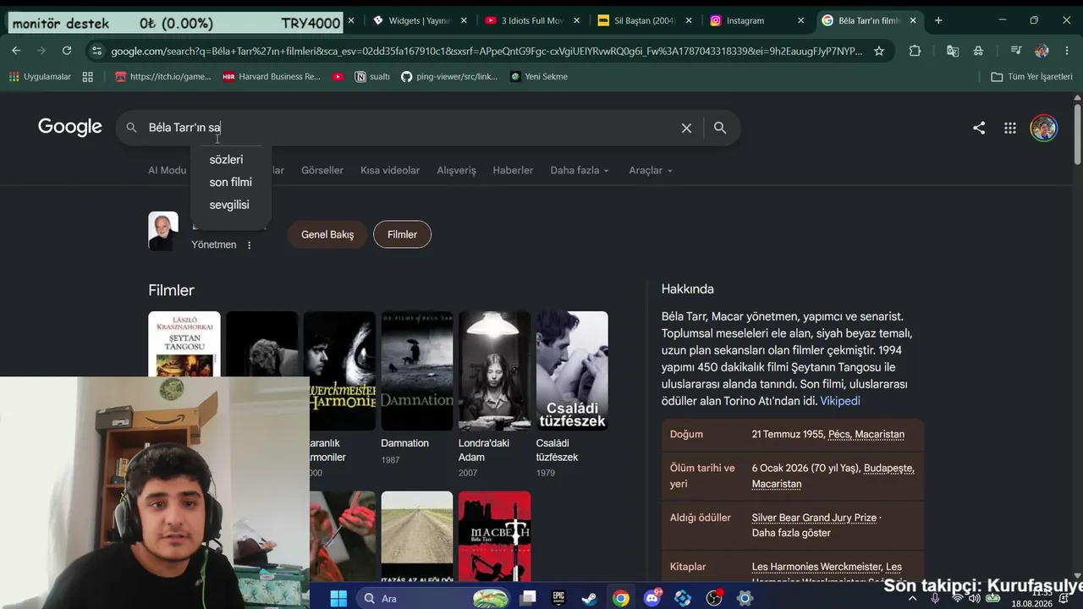Open the Uygulamalar apps bookmark
This screenshot has width=1083, height=609.
(40, 76)
